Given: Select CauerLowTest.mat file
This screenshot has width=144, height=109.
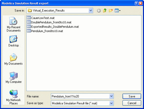Looking at the screenshot, I should (x=41, y=18).
